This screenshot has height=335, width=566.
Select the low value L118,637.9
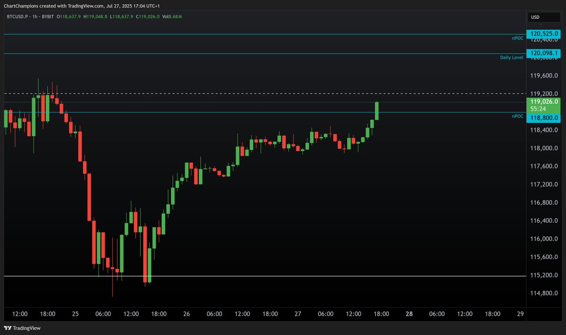pos(122,17)
